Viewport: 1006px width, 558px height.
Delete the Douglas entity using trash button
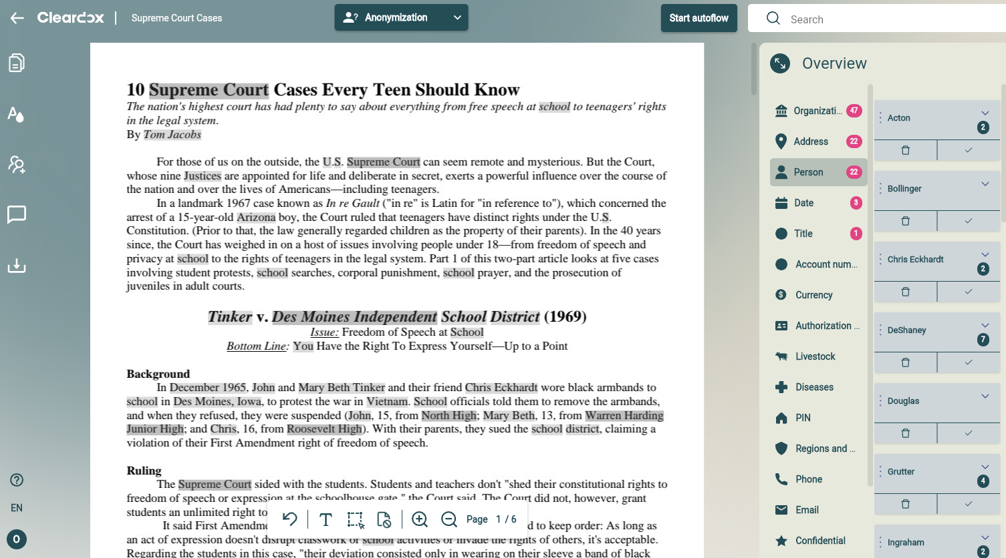[906, 433]
